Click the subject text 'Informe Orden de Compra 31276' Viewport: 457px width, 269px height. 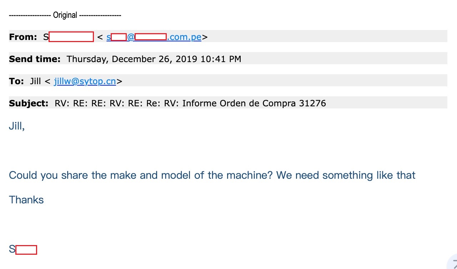[254, 103]
